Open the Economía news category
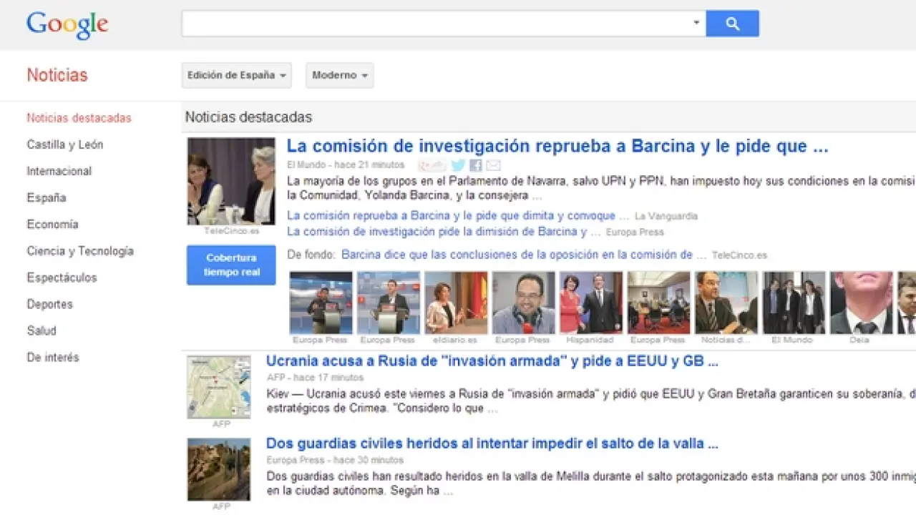Image resolution: width=916 pixels, height=515 pixels. (52, 224)
